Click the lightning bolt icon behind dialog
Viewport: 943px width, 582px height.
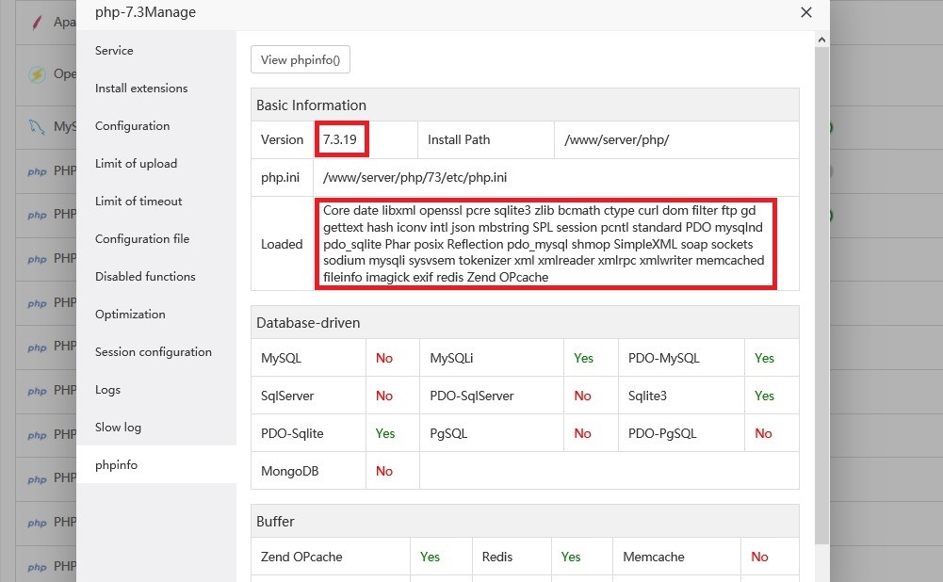click(x=37, y=74)
